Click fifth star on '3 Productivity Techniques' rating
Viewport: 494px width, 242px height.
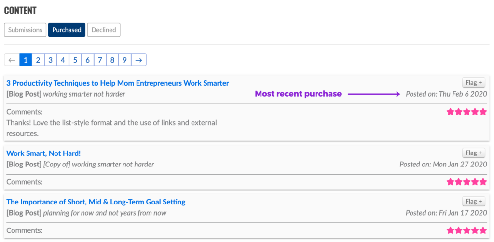(x=483, y=112)
